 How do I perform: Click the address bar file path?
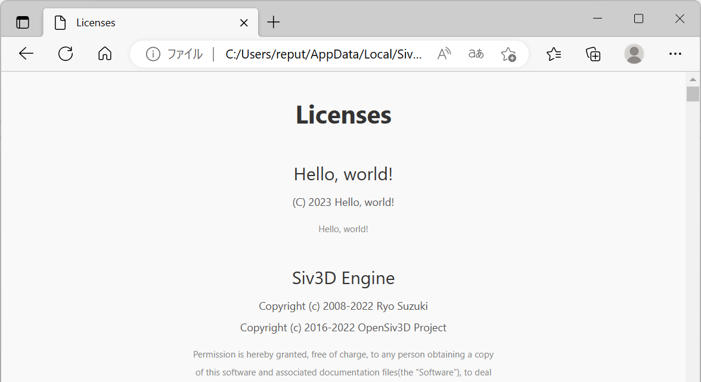323,54
